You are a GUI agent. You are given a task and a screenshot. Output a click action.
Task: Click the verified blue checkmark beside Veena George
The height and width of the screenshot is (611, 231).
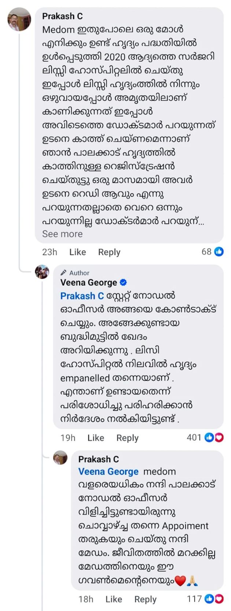123,282
